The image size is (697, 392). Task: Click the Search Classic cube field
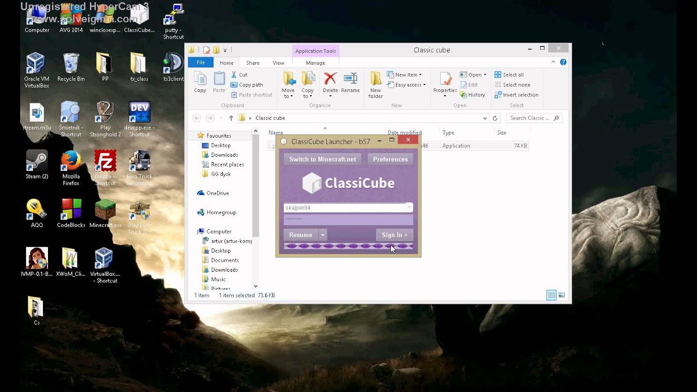coord(534,118)
